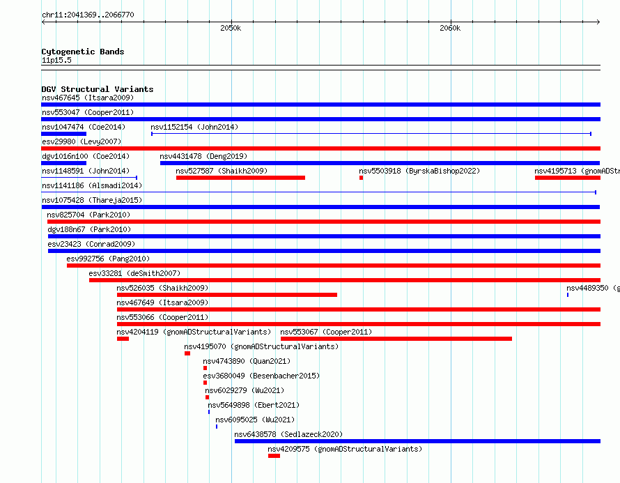
Task: Open nsv4195070 (gnomADStructuralVariants) label
Action: pos(261,346)
